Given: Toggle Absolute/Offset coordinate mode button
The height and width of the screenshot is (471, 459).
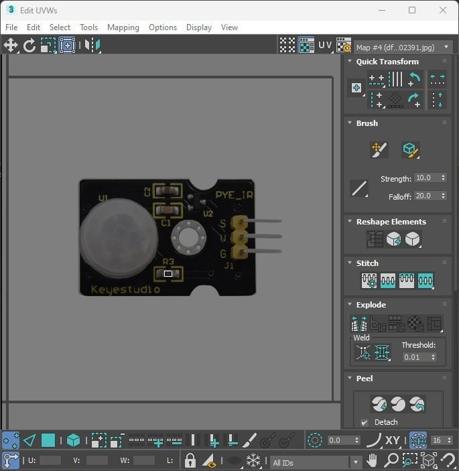Looking at the screenshot, I should click(x=11, y=460).
